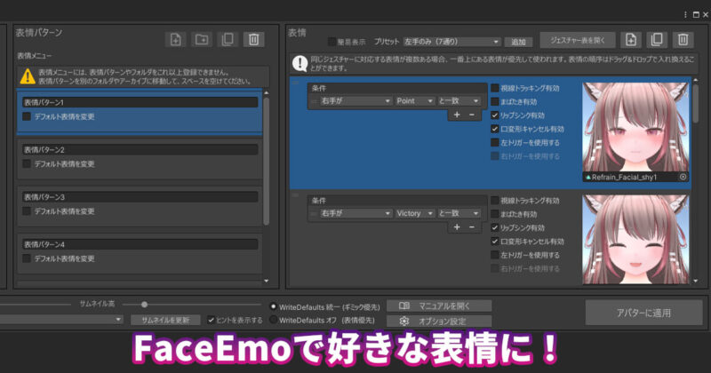This screenshot has height=373, width=711.
Task: Adjust サムネイル高 slider handle
Action: [x=144, y=305]
